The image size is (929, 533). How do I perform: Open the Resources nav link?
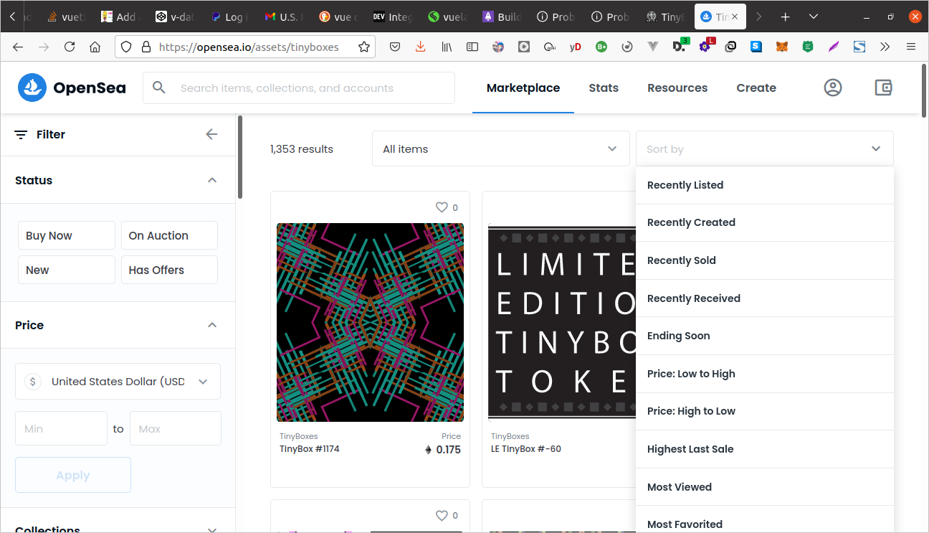677,88
